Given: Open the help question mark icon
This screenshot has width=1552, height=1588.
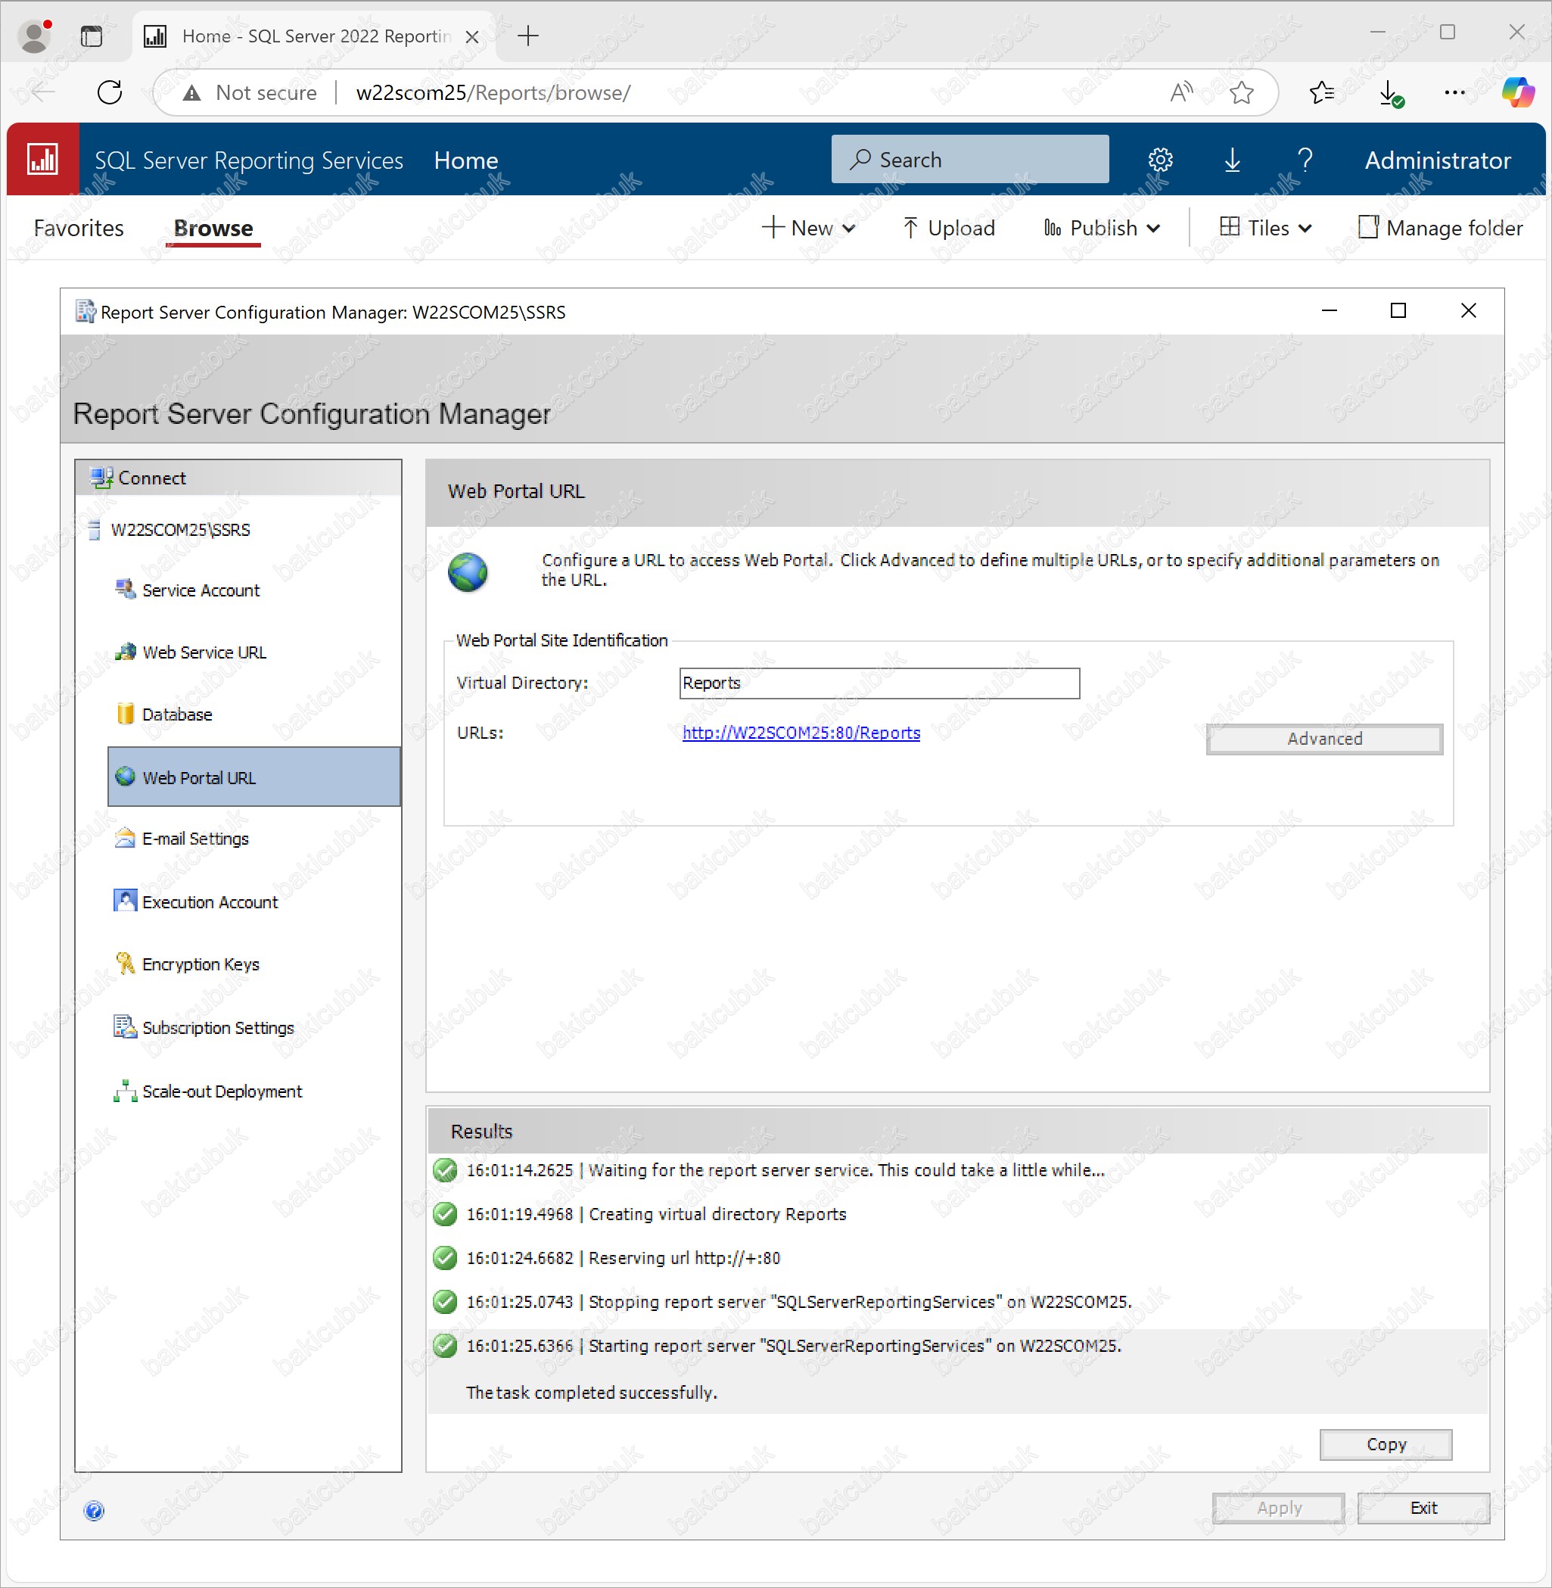Looking at the screenshot, I should click(x=1305, y=160).
